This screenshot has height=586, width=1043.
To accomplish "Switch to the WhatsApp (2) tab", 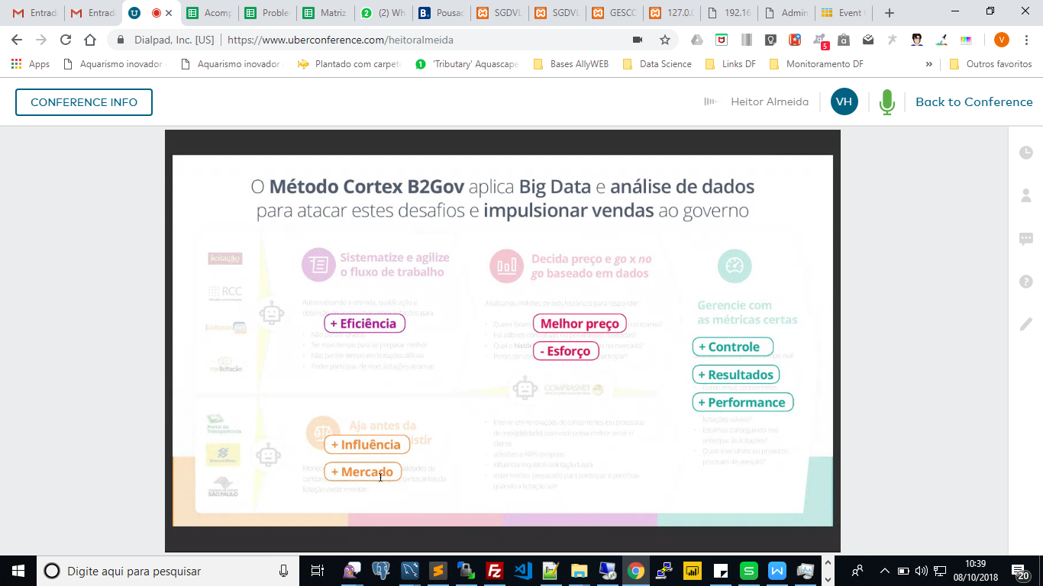I will tap(383, 13).
